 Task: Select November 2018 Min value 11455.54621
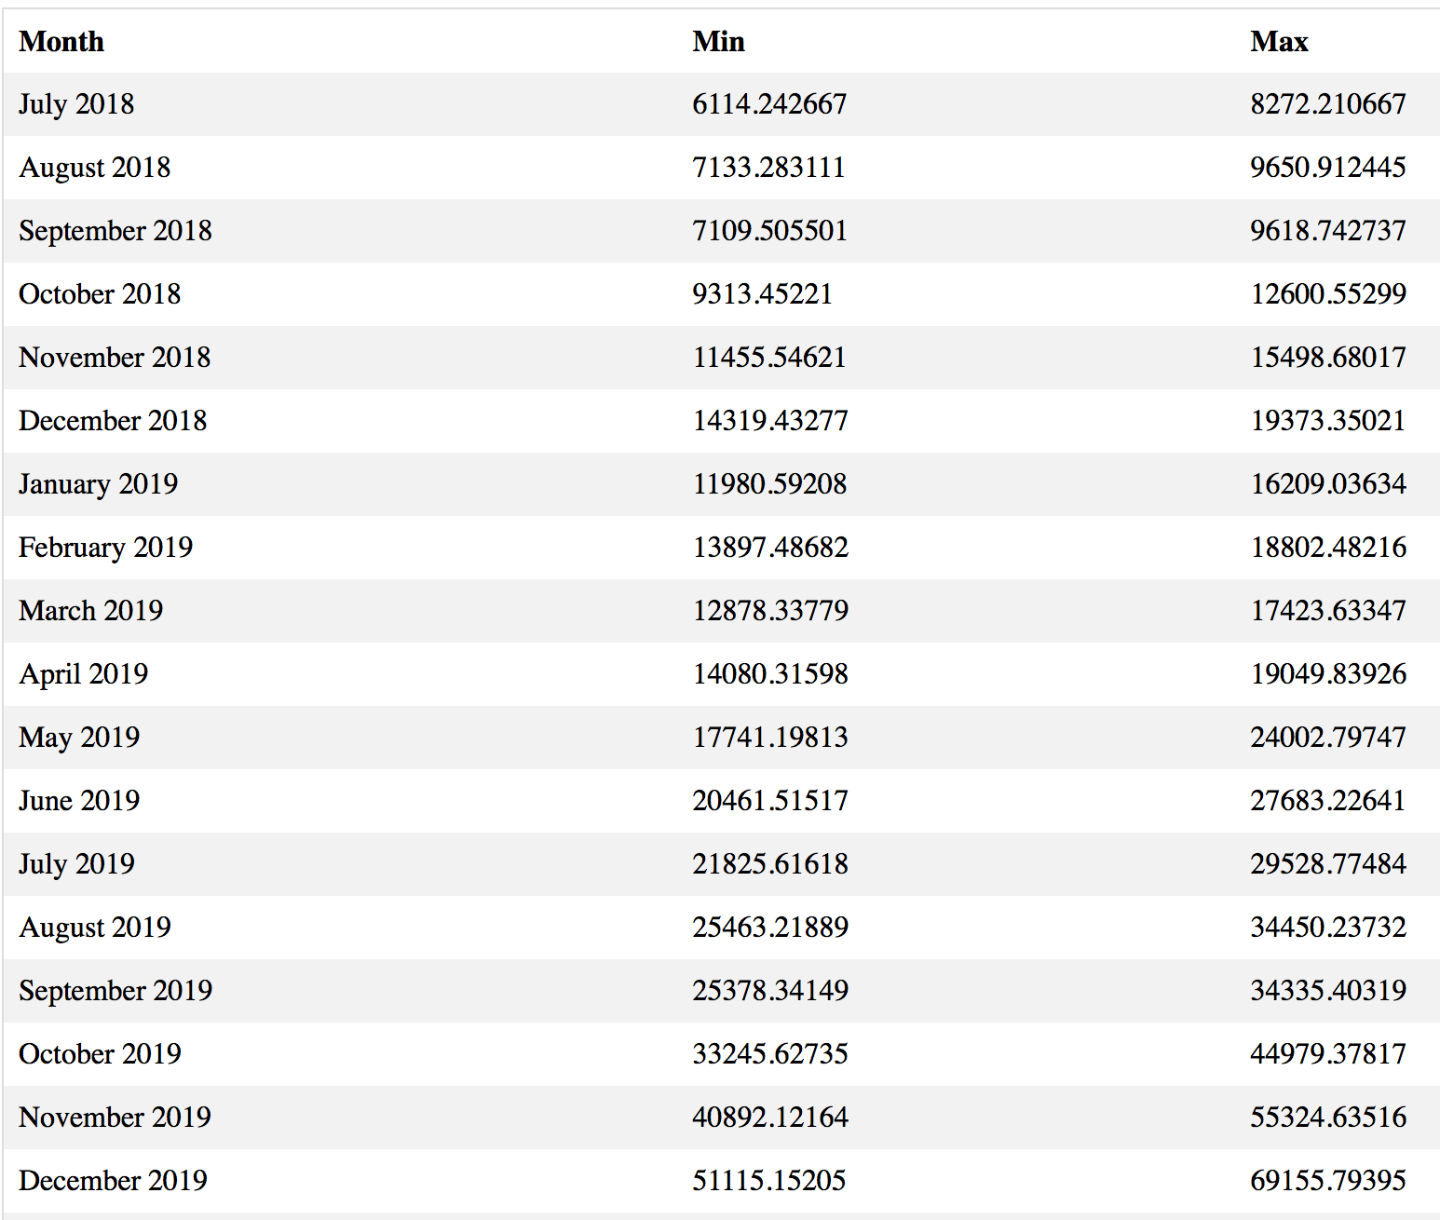(x=769, y=358)
